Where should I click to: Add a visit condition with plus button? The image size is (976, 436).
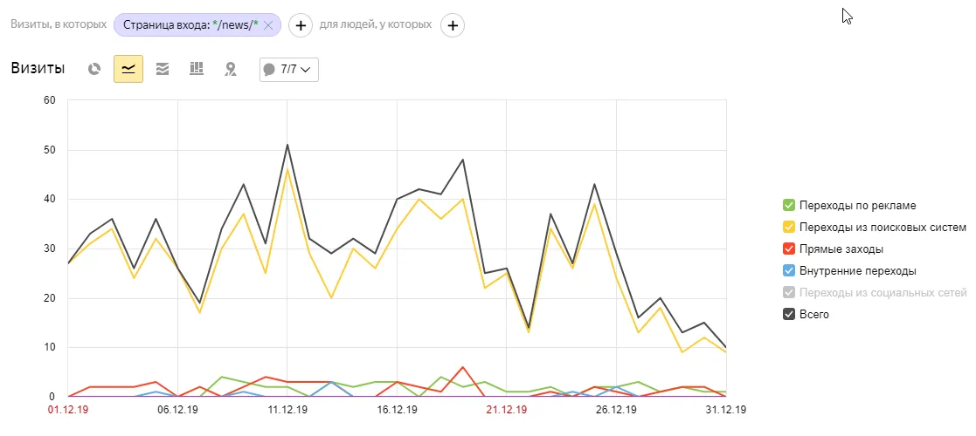(x=301, y=25)
